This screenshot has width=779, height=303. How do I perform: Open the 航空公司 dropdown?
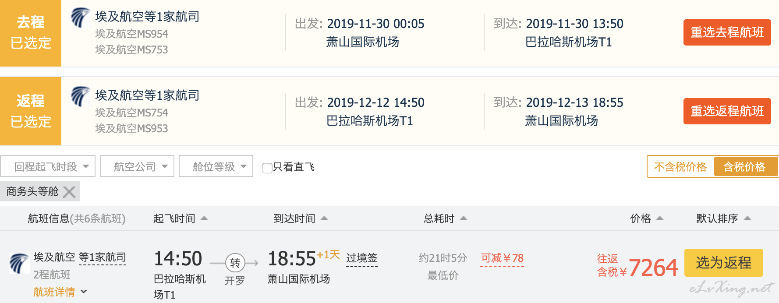[x=137, y=166]
